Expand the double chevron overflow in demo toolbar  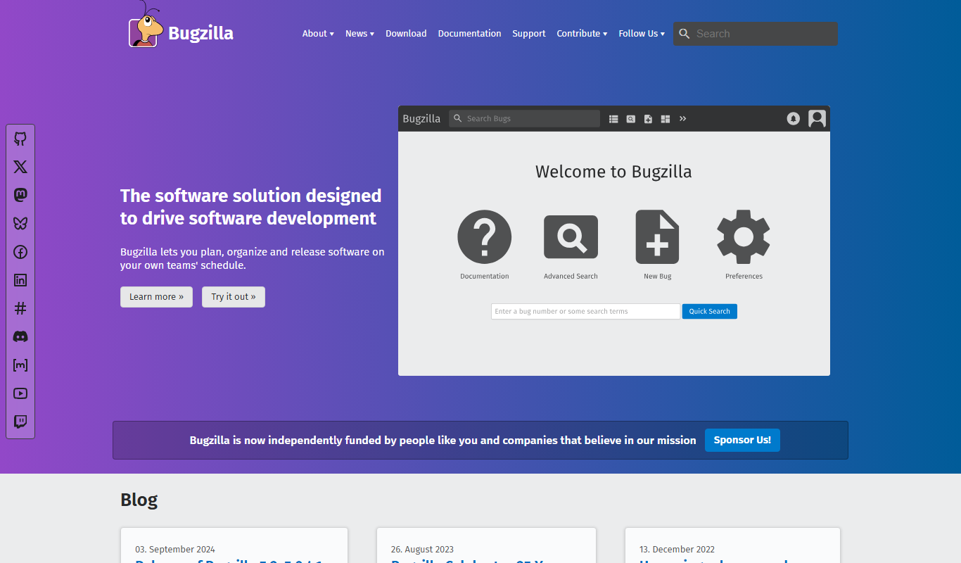point(682,118)
